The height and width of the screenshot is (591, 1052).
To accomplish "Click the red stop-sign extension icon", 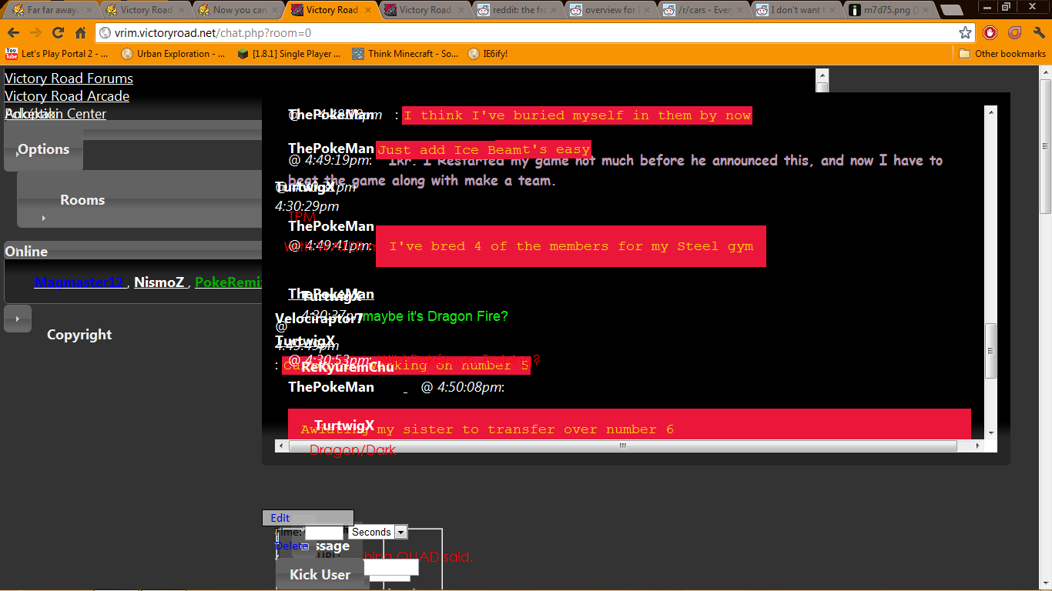I will click(990, 33).
